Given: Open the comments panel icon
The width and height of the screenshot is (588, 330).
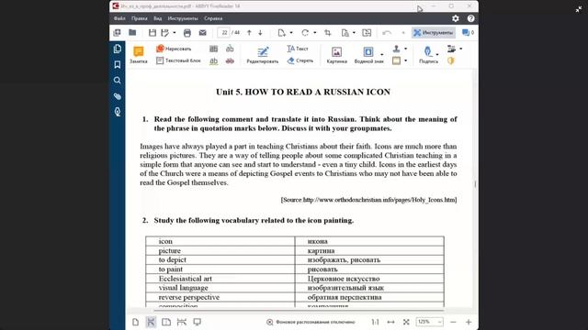Looking at the screenshot, I should tap(466, 33).
